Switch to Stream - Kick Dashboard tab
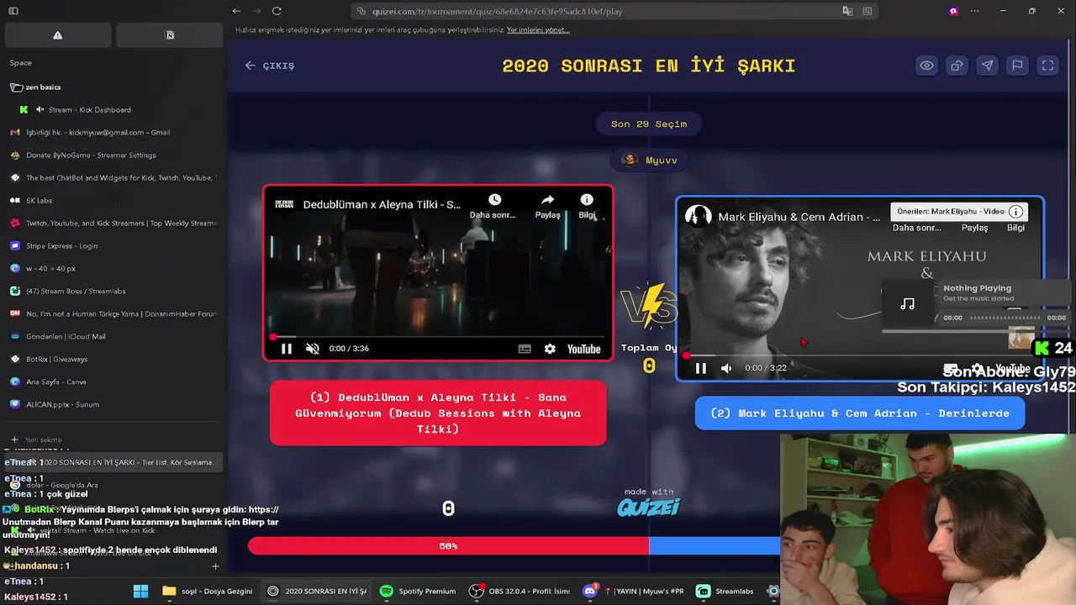The height and width of the screenshot is (605, 1076). tap(89, 109)
